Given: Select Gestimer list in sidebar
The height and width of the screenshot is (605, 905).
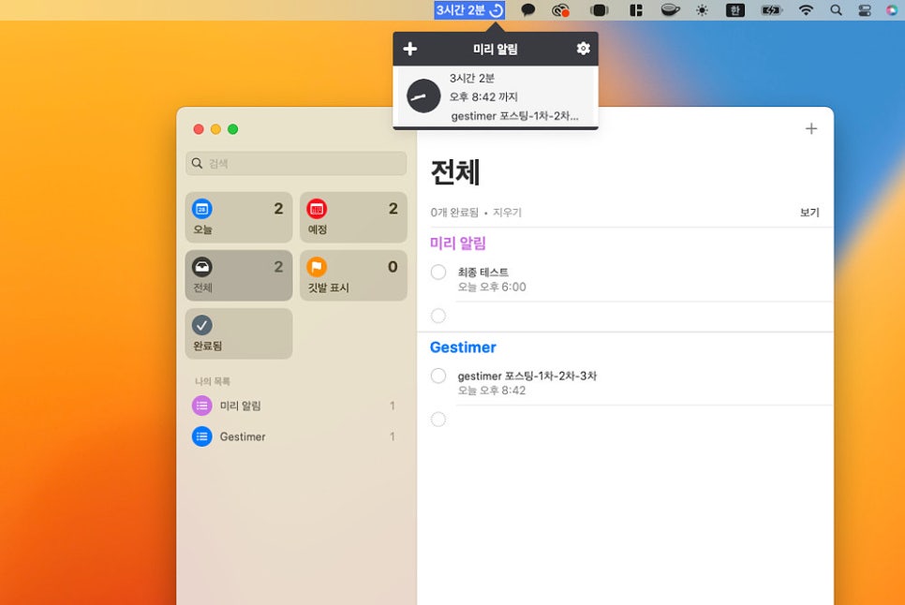Looking at the screenshot, I should (294, 436).
